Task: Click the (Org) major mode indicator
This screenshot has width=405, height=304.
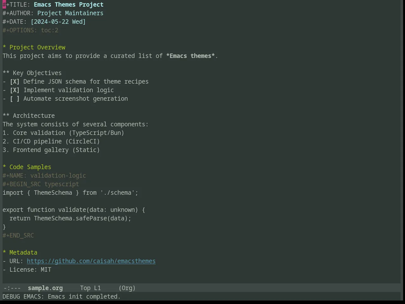Action: tap(127, 288)
